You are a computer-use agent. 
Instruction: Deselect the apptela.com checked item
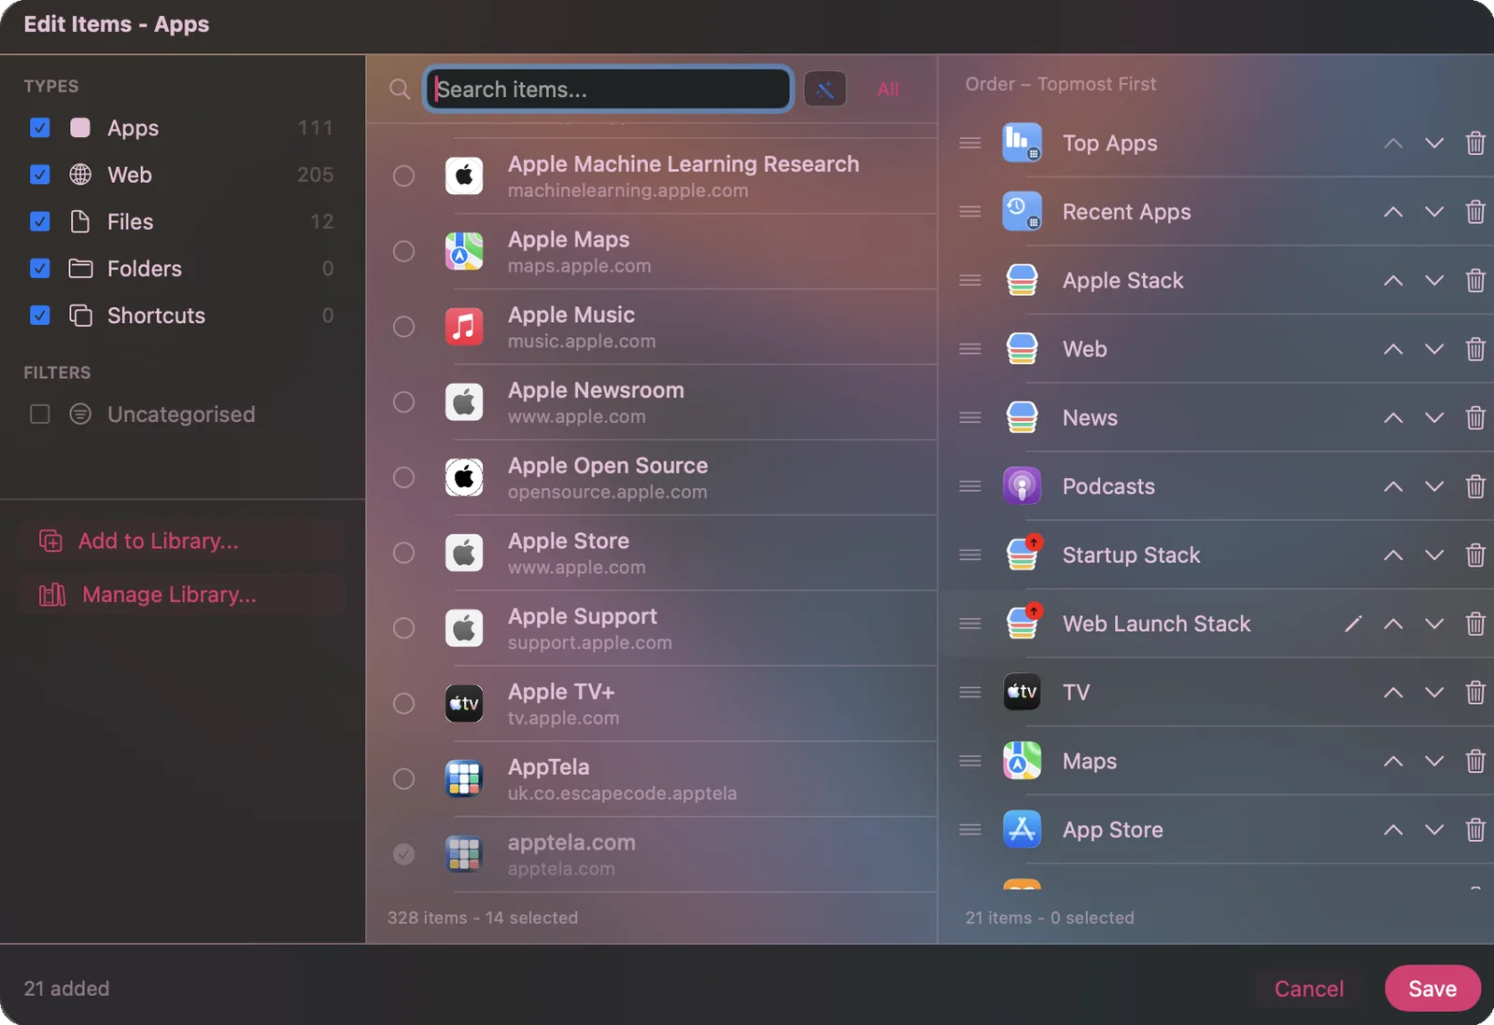click(x=403, y=854)
